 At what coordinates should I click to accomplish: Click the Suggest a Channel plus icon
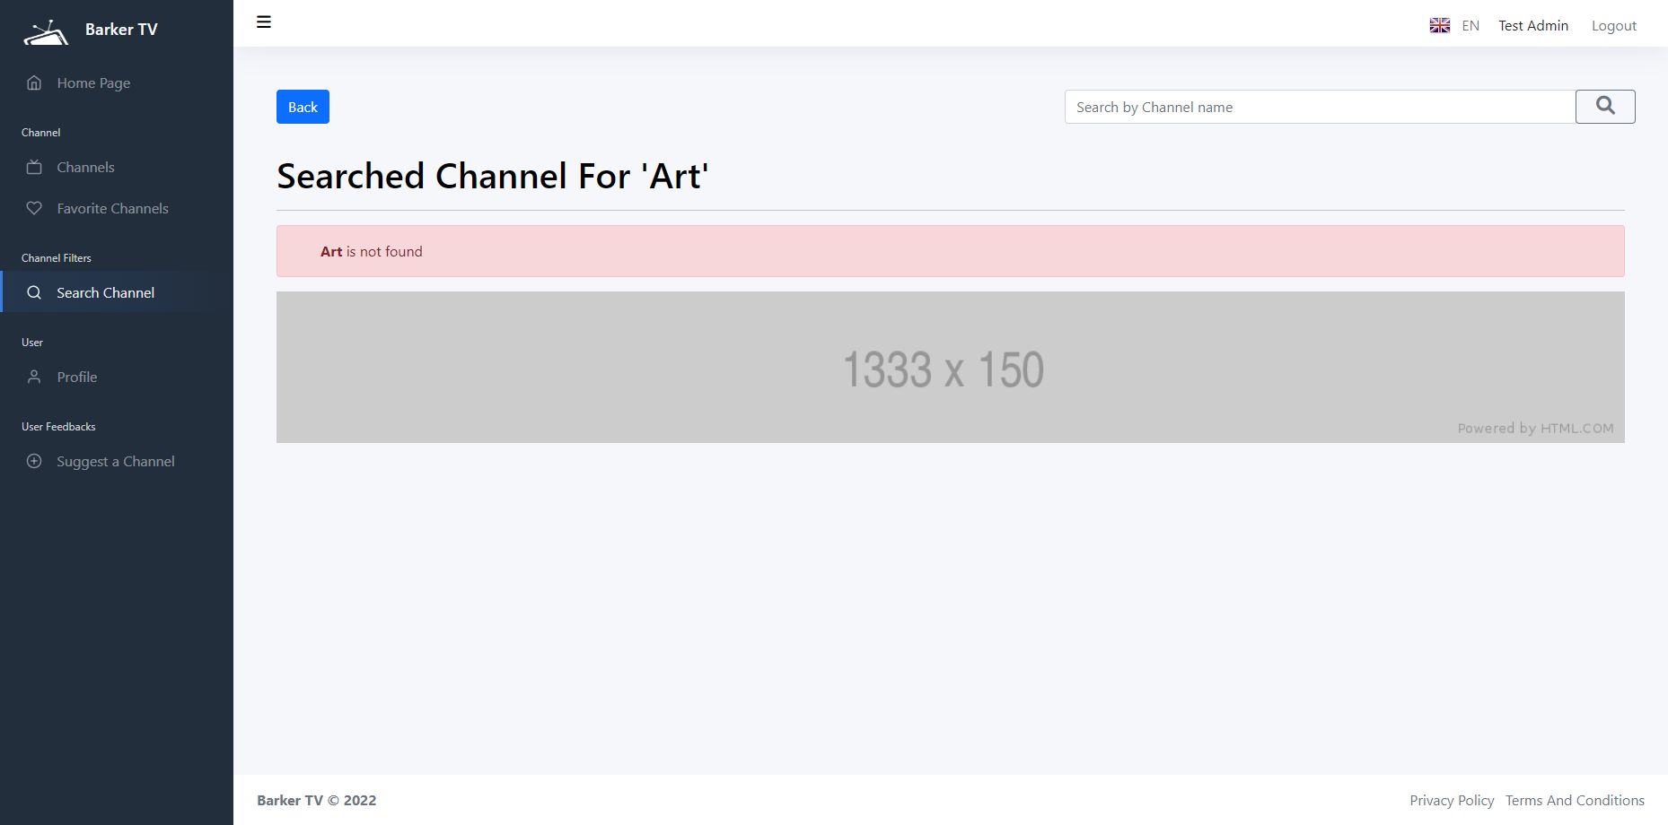[34, 462]
